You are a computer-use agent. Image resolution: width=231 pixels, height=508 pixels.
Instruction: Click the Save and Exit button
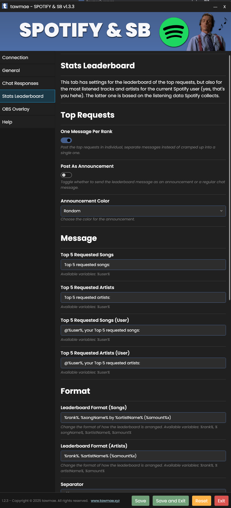[x=171, y=501]
